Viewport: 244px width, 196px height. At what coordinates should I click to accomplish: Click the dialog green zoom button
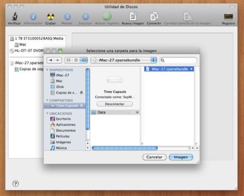(60, 51)
